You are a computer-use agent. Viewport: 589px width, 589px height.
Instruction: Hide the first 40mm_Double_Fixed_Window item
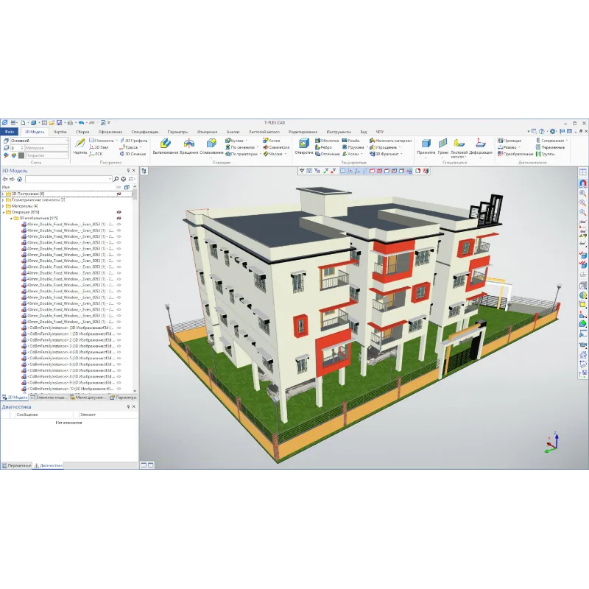coord(119,225)
